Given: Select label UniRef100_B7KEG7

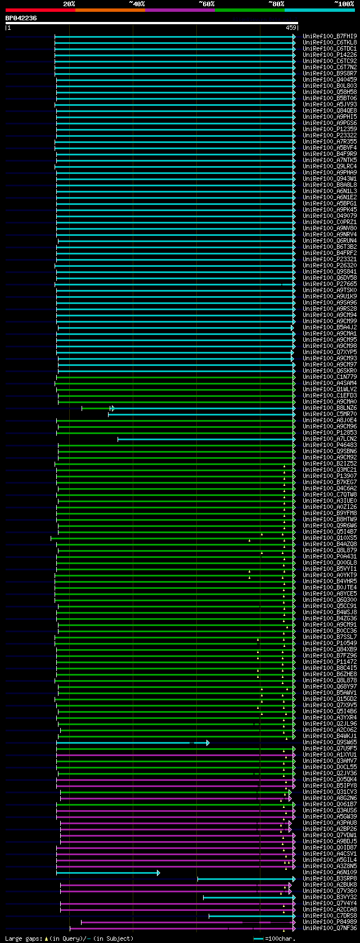Looking at the screenshot, I should click(330, 482).
